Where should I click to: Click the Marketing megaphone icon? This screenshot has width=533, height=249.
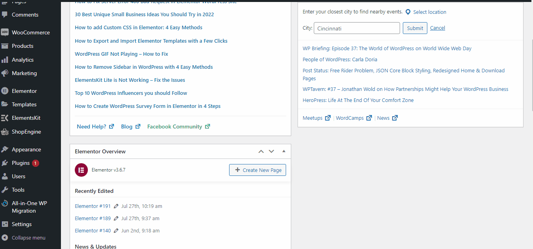click(5, 73)
